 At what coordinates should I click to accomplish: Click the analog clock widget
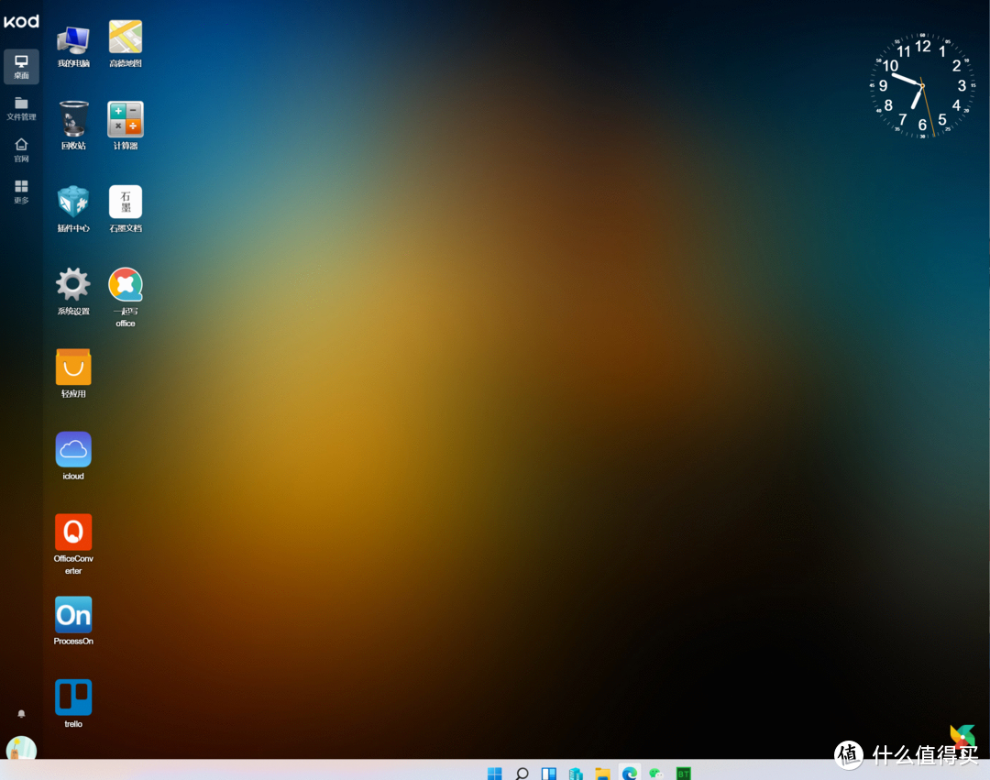921,87
